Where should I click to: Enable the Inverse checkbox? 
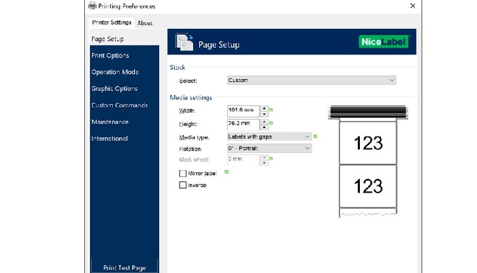click(x=182, y=185)
